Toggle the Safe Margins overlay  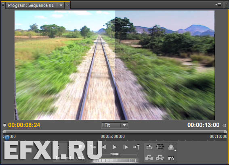click(x=160, y=147)
